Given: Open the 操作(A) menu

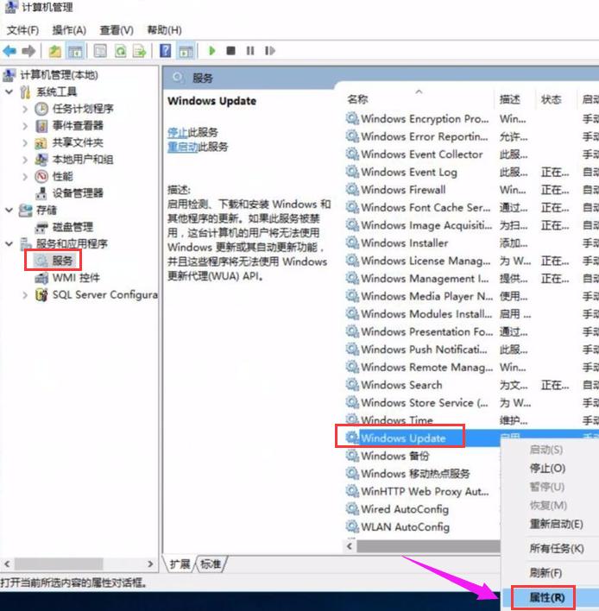Looking at the screenshot, I should 69,30.
